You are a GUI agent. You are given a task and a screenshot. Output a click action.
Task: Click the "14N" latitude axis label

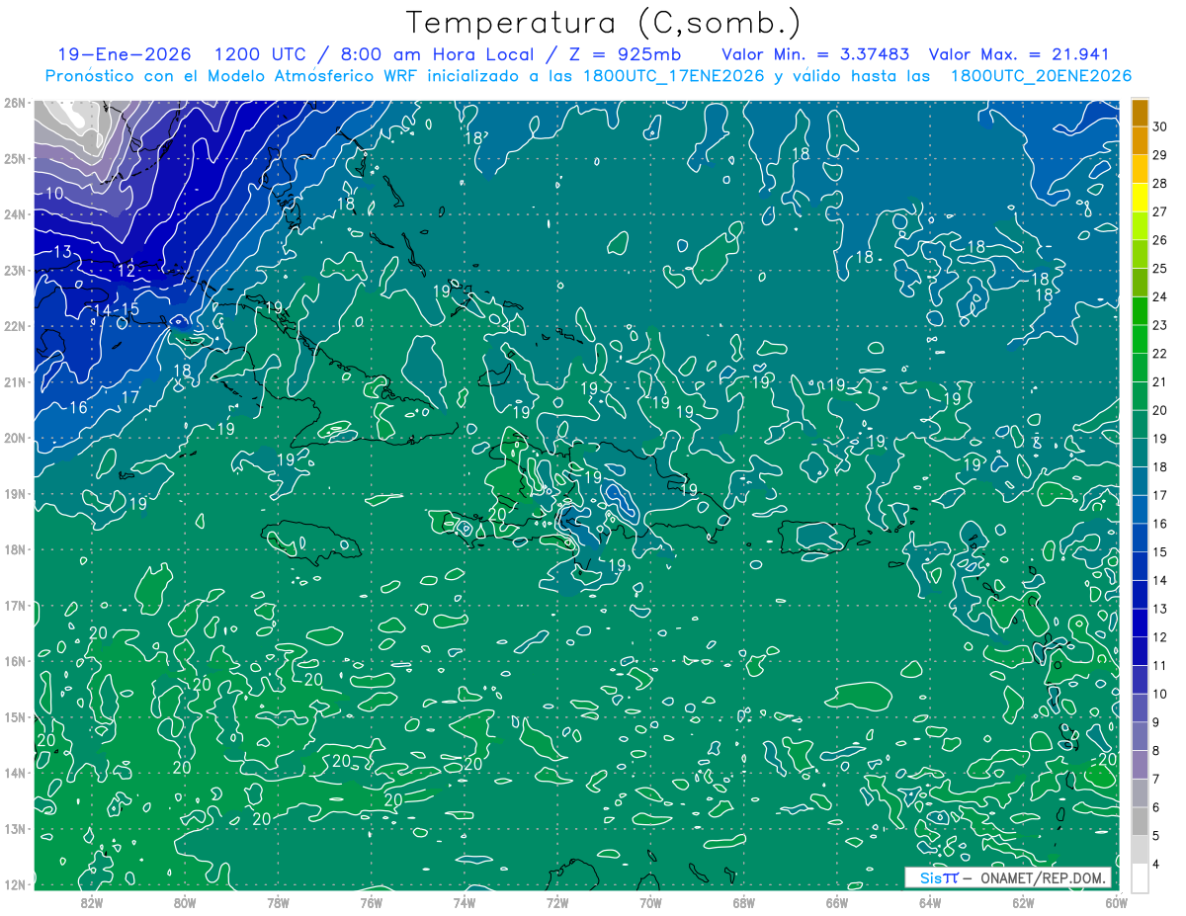click(14, 773)
